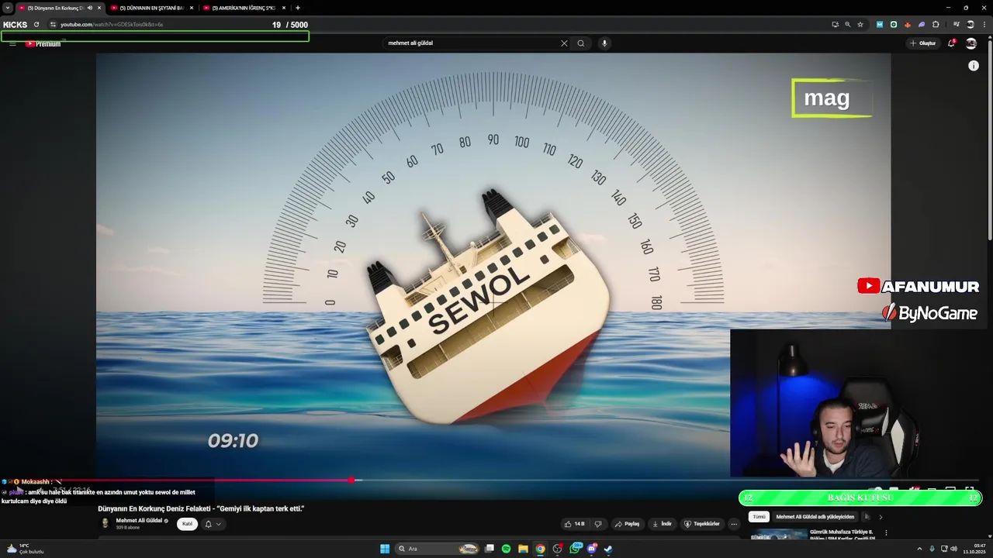This screenshot has height=558, width=993.
Task: Open the YouTube hamburger guide menu
Action: pos(12,43)
